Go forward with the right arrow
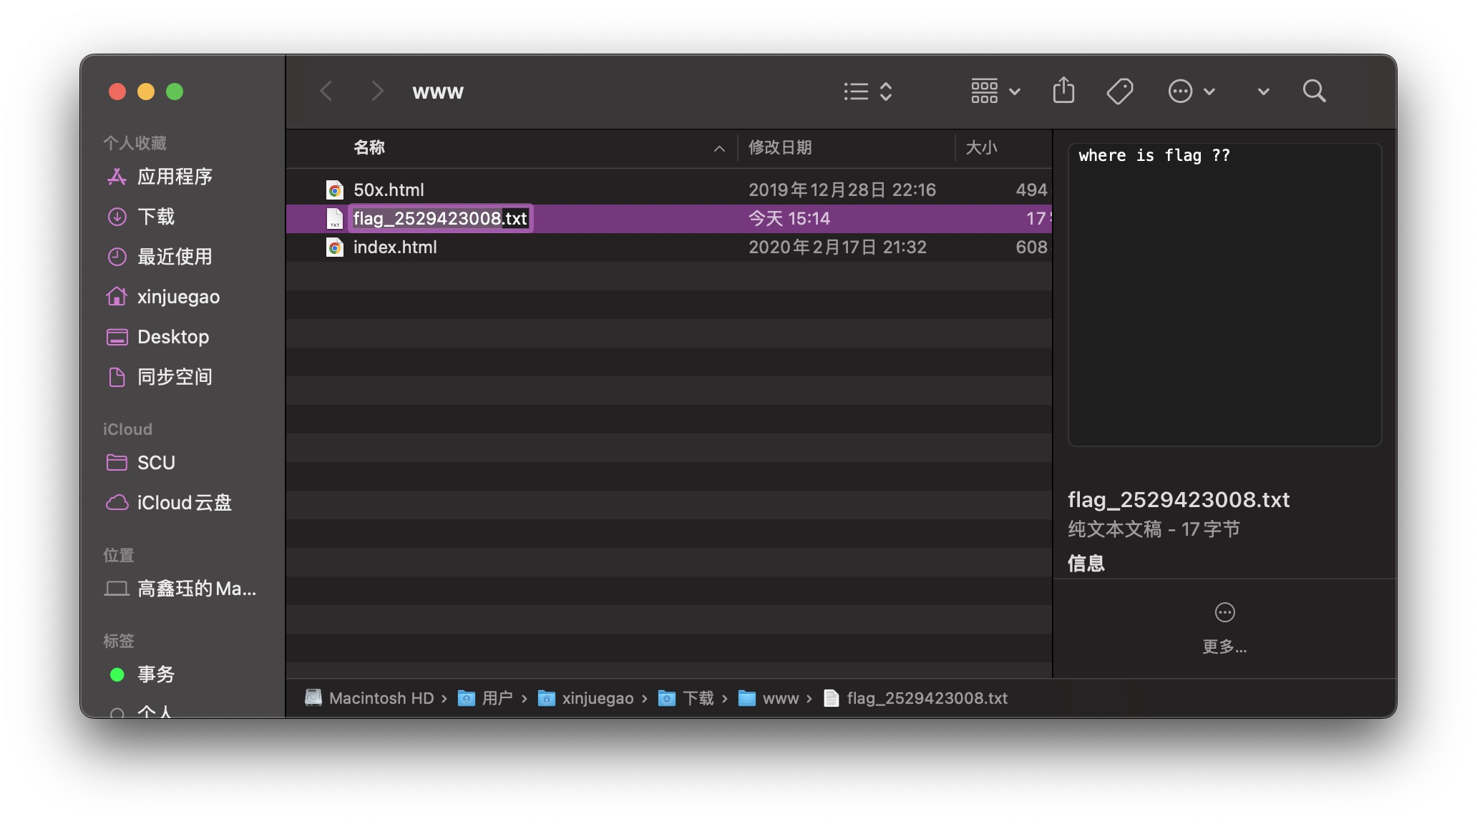 (377, 91)
